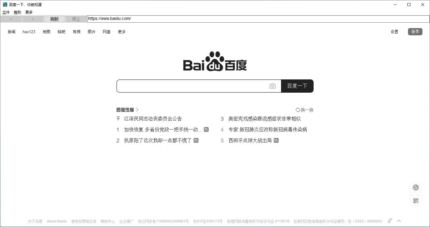Open 江泽民同志治丧委员会公告 hot search

[153, 119]
